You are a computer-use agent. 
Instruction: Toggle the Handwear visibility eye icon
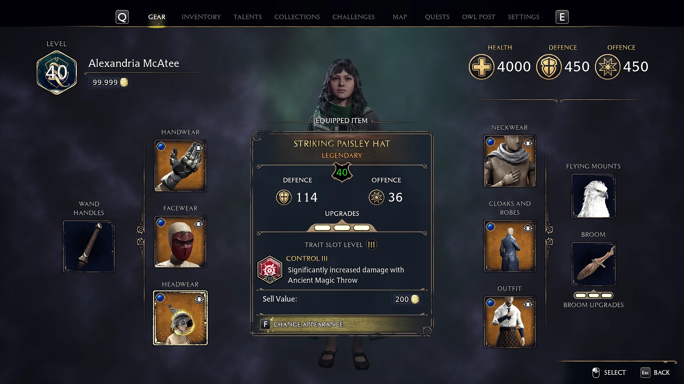coord(198,148)
